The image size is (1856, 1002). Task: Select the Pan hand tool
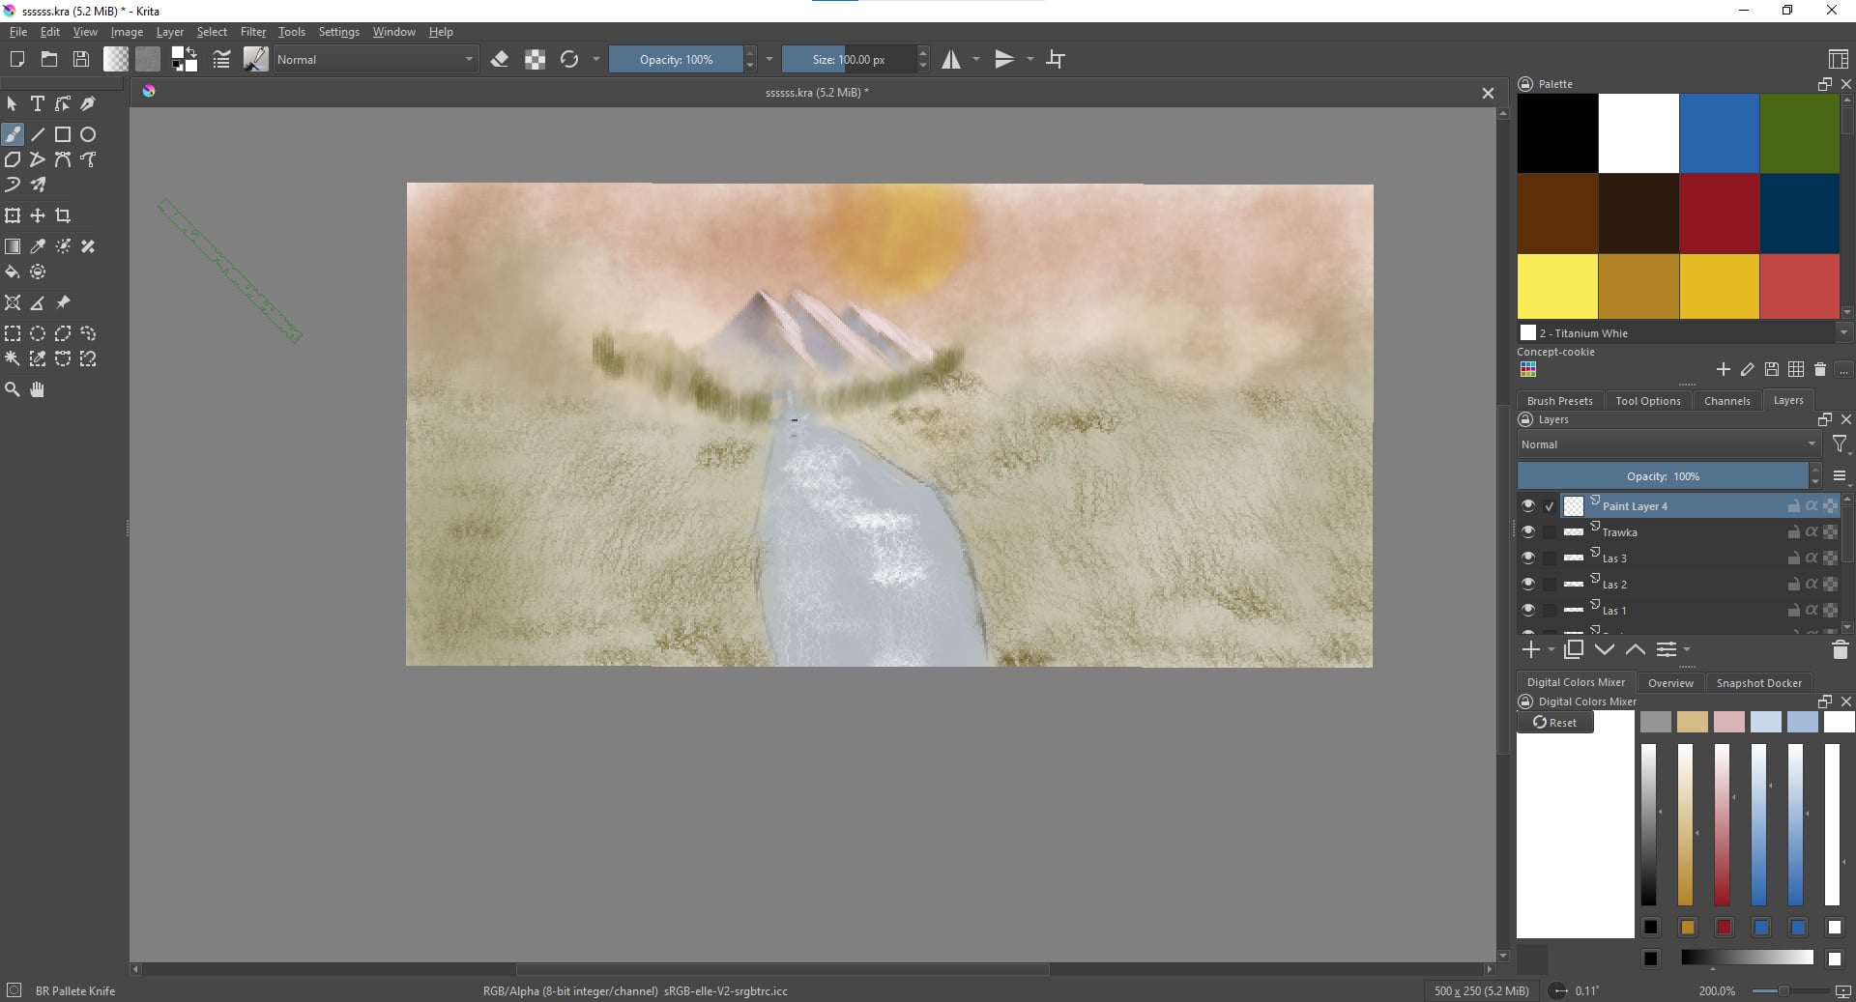click(38, 389)
